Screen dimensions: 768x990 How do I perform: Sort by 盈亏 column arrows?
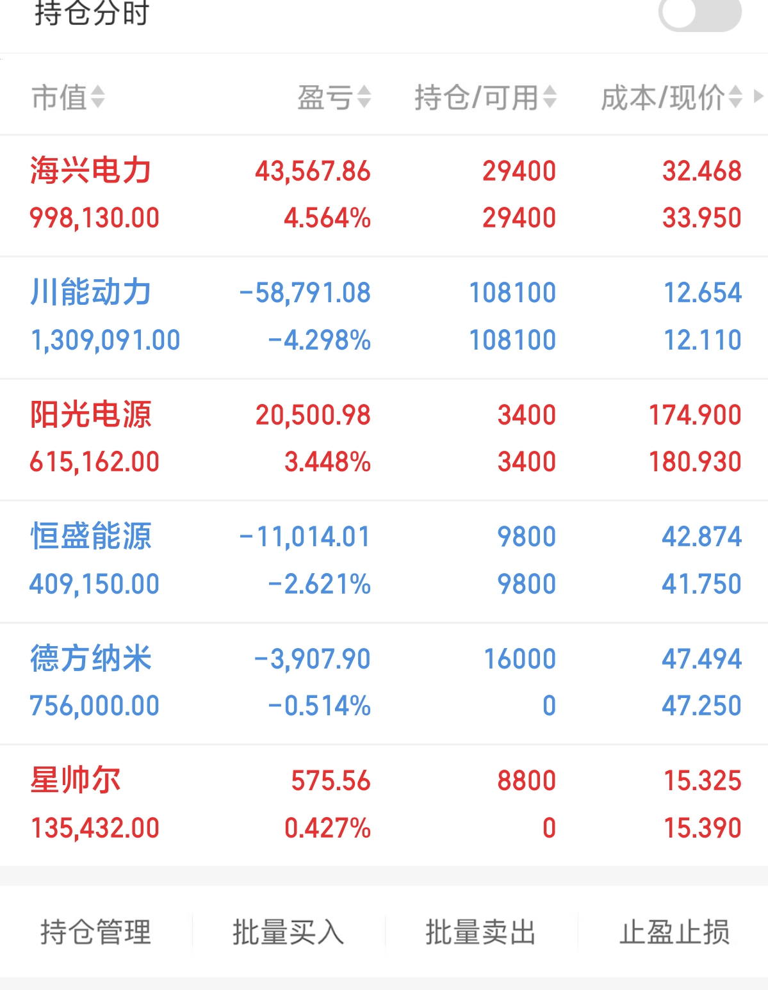364,97
